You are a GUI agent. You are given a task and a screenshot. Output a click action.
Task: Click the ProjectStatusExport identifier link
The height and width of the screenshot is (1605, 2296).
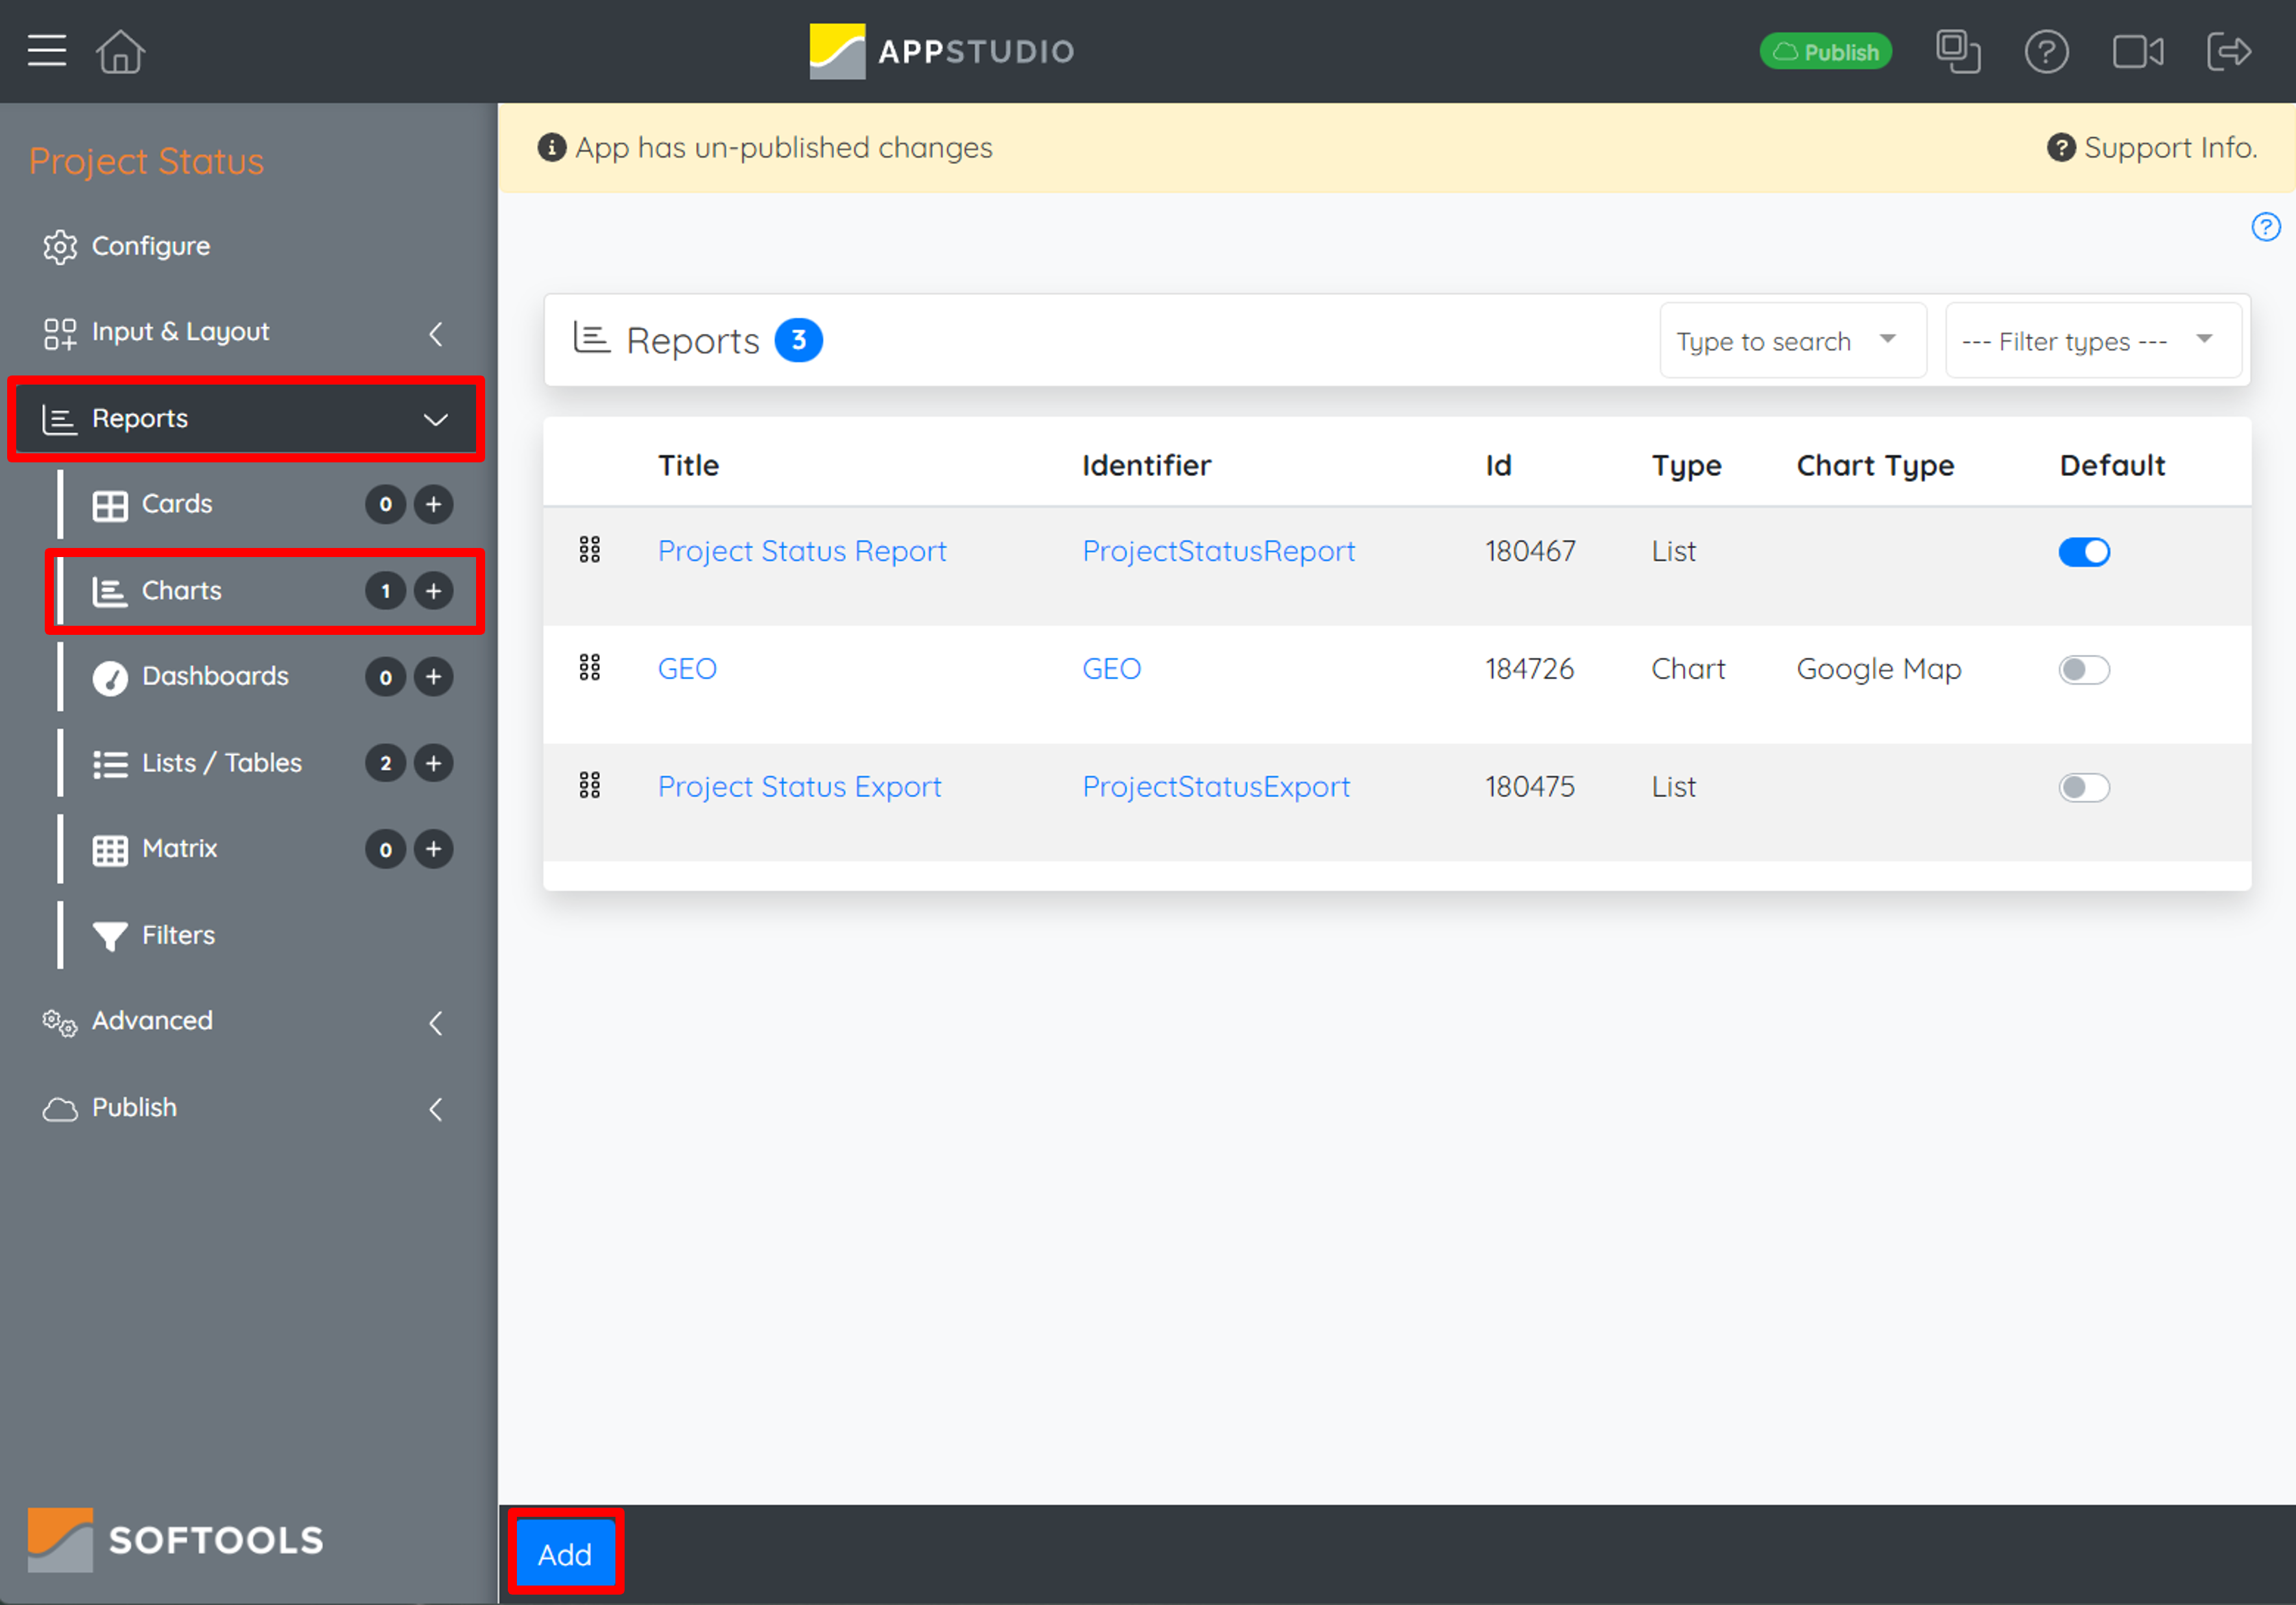(x=1216, y=787)
